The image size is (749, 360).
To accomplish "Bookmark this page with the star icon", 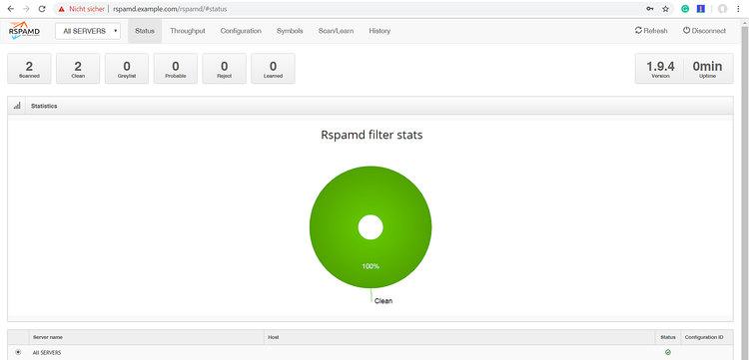I will tap(665, 9).
